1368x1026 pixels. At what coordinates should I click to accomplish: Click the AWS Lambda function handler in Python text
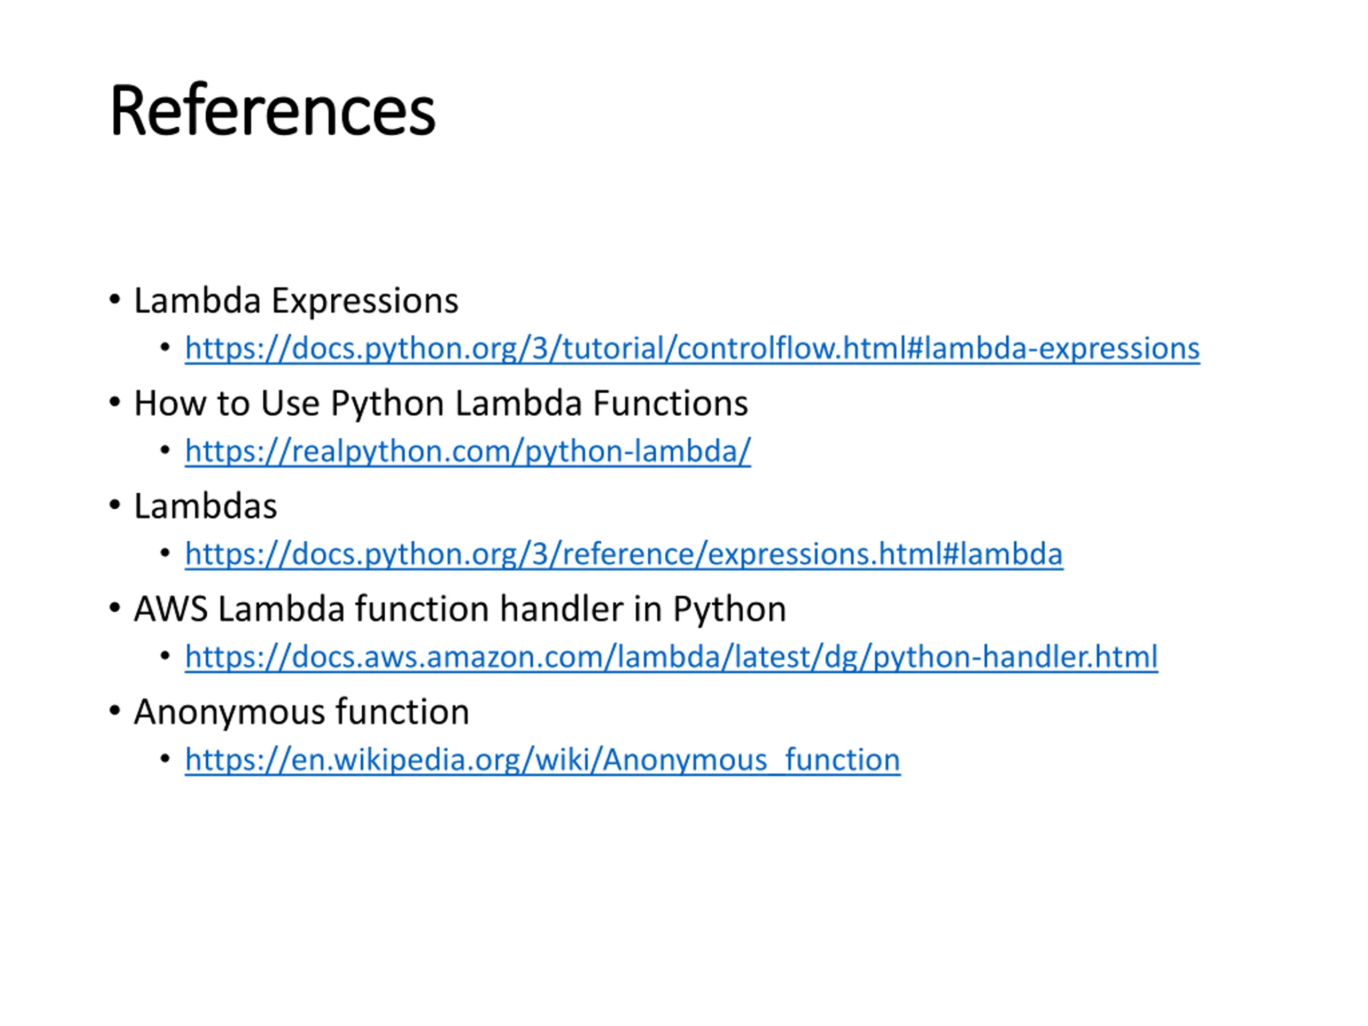click(460, 609)
